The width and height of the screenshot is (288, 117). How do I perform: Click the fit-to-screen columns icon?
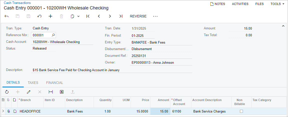click(51, 92)
